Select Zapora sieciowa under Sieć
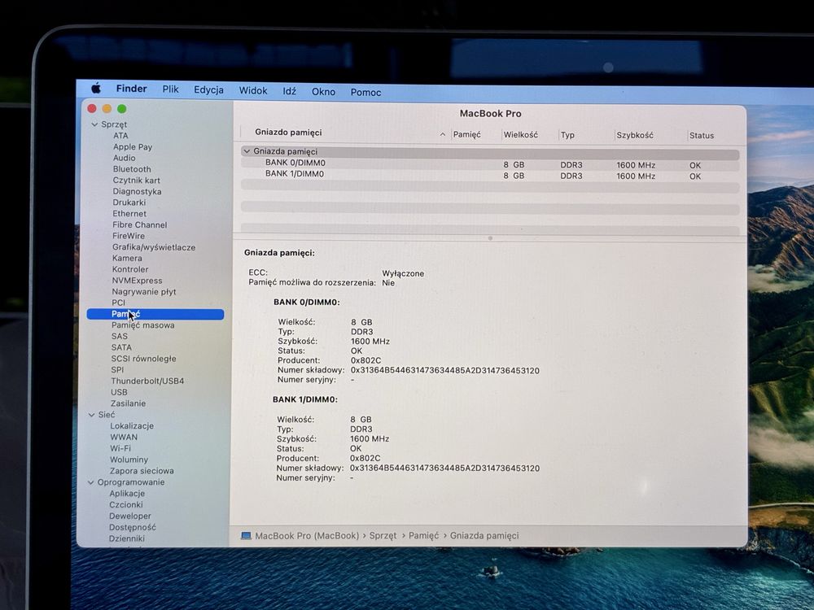814x610 pixels. tap(142, 471)
